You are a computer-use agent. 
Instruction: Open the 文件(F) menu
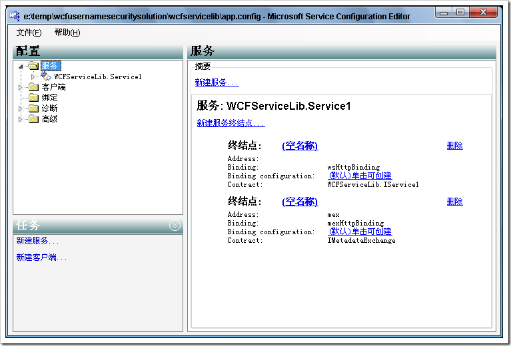(x=29, y=33)
